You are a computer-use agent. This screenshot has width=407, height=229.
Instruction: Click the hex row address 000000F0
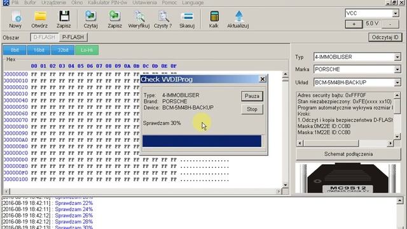(x=16, y=172)
